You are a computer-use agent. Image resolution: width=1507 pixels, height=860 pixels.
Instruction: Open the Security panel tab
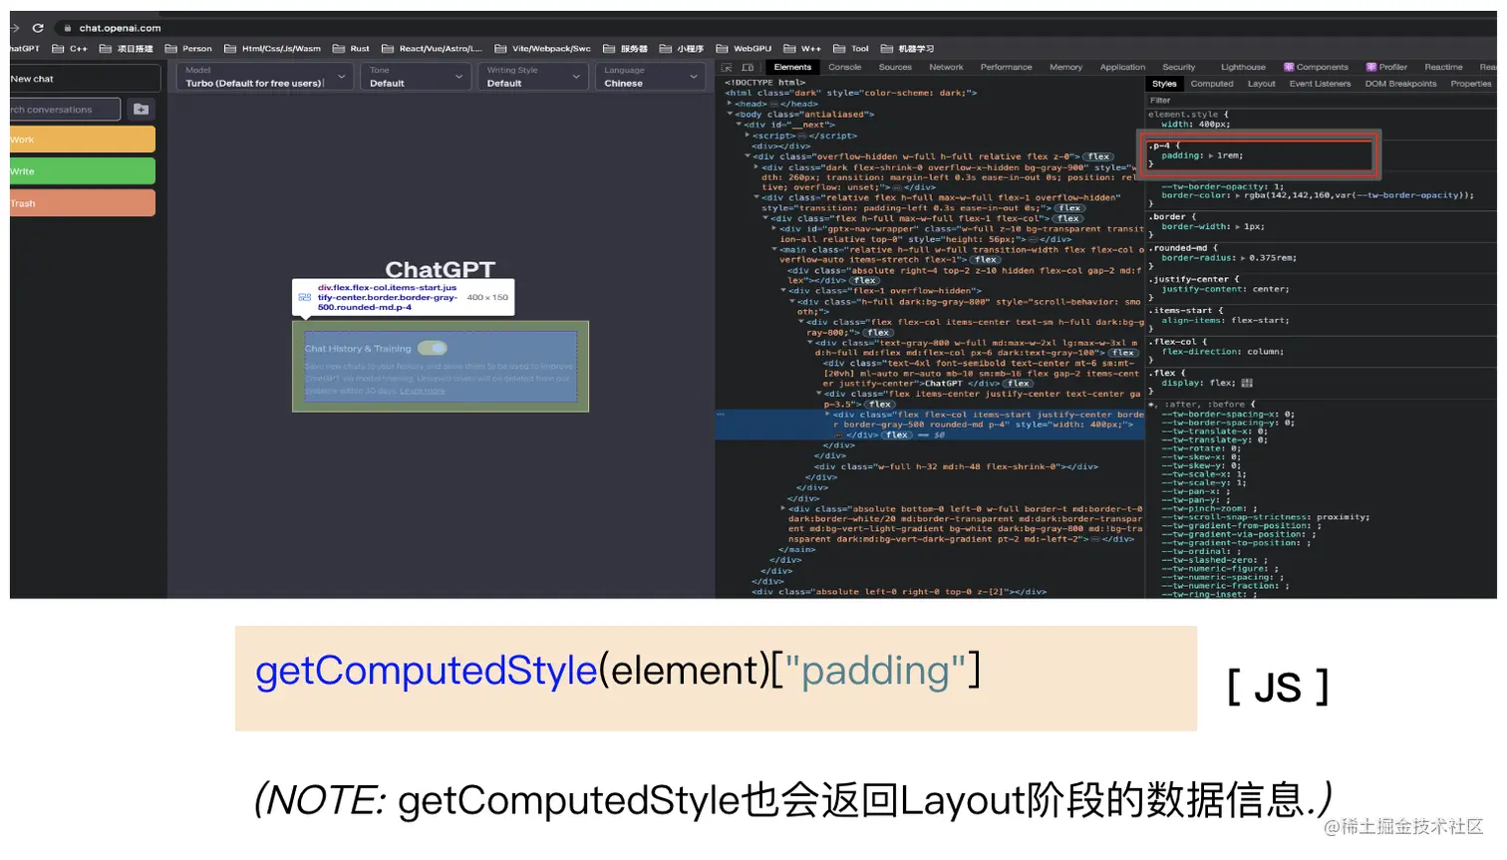pos(1178,67)
